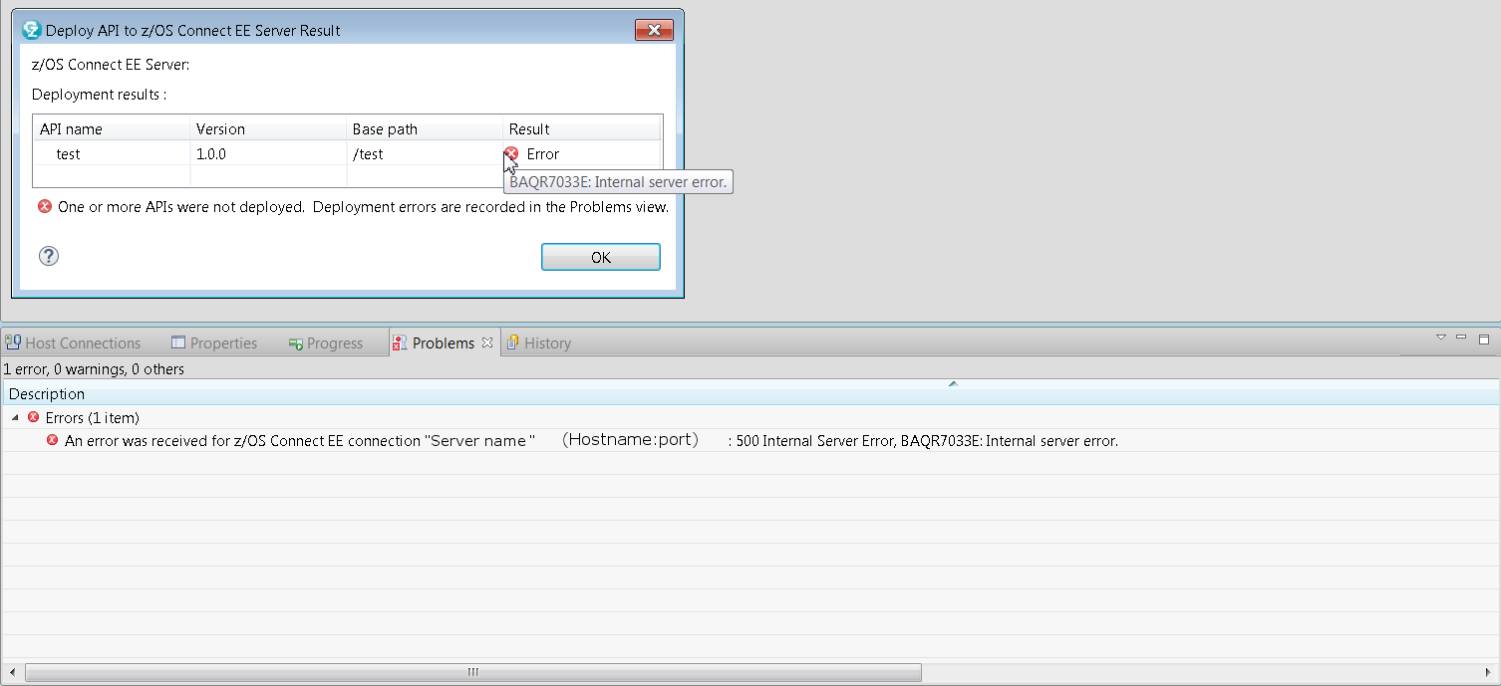Click the Error icon in the Result column
This screenshot has height=686, width=1501.
pyautogui.click(x=510, y=154)
